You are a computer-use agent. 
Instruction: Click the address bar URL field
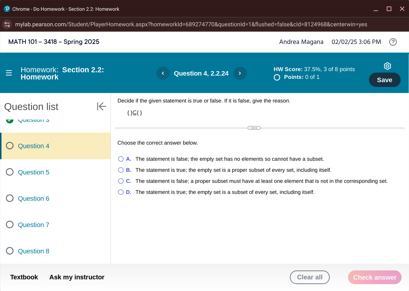pos(191,24)
